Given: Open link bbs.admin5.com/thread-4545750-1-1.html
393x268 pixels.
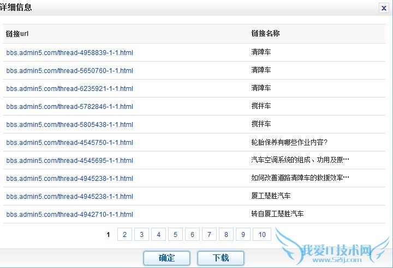Looking at the screenshot, I should pyautogui.click(x=70, y=143).
